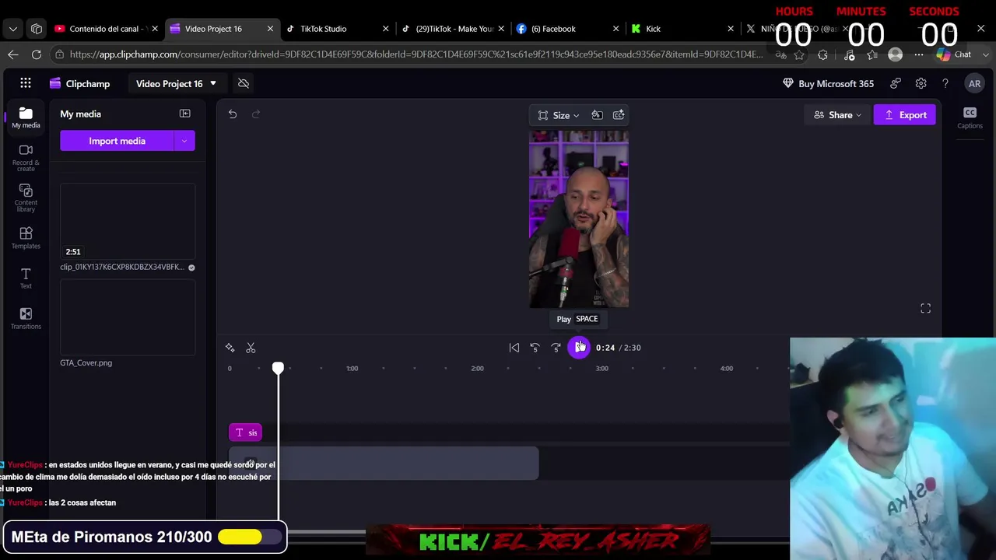Expand the Import media options arrow
The image size is (996, 560).
pos(184,141)
